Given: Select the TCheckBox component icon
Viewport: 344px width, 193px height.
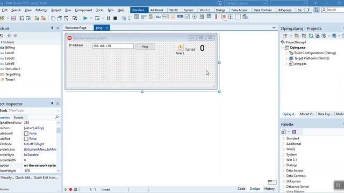Looking at the screenshot, I should (187, 17).
